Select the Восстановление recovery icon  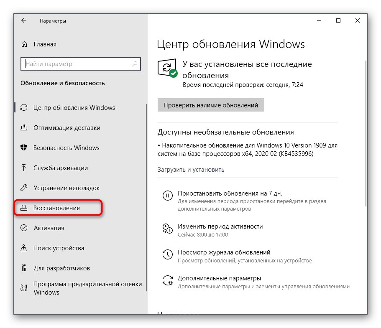(24, 208)
